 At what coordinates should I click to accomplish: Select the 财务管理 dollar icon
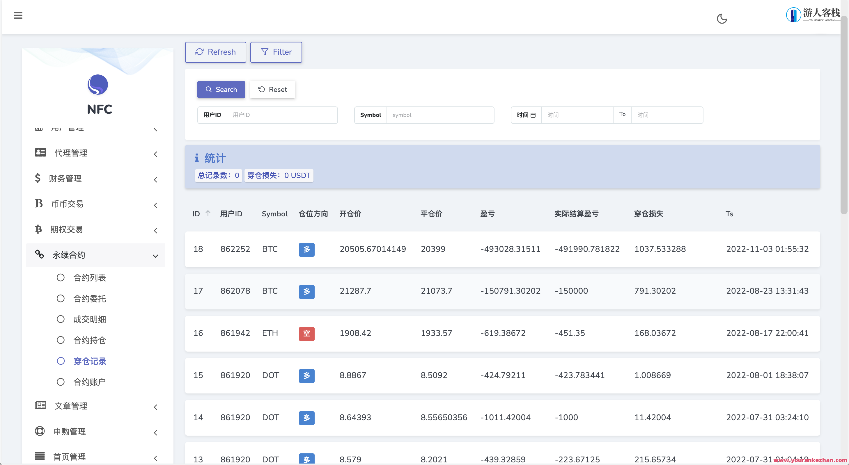[x=38, y=178]
